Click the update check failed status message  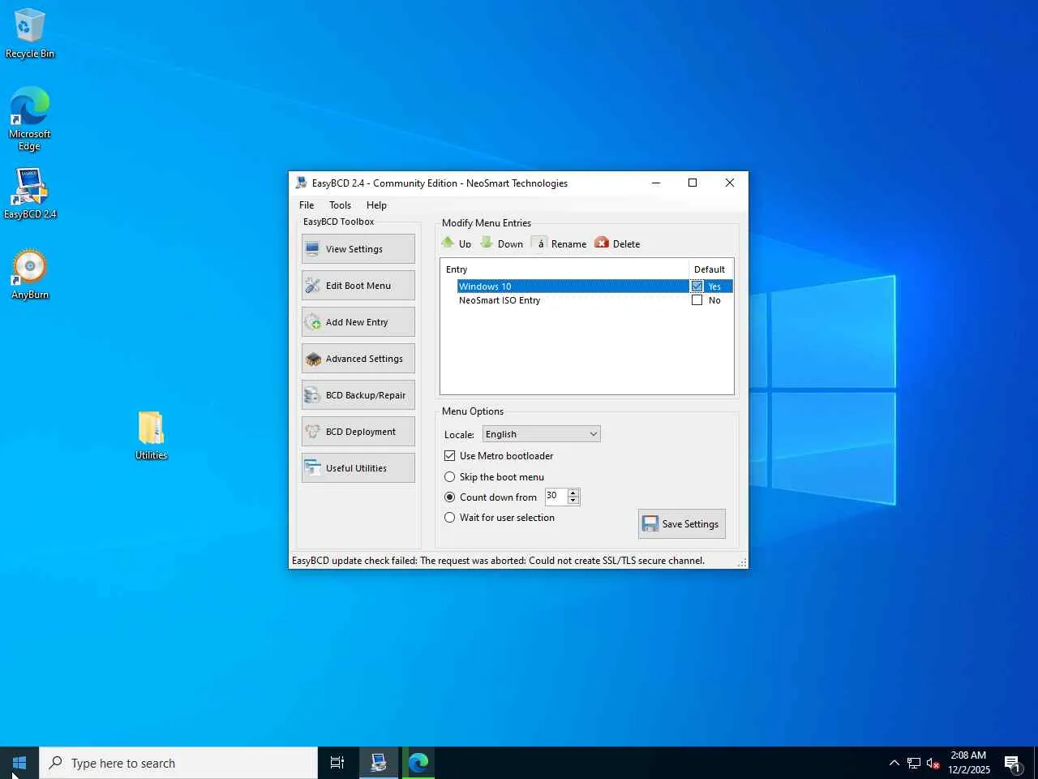click(498, 561)
